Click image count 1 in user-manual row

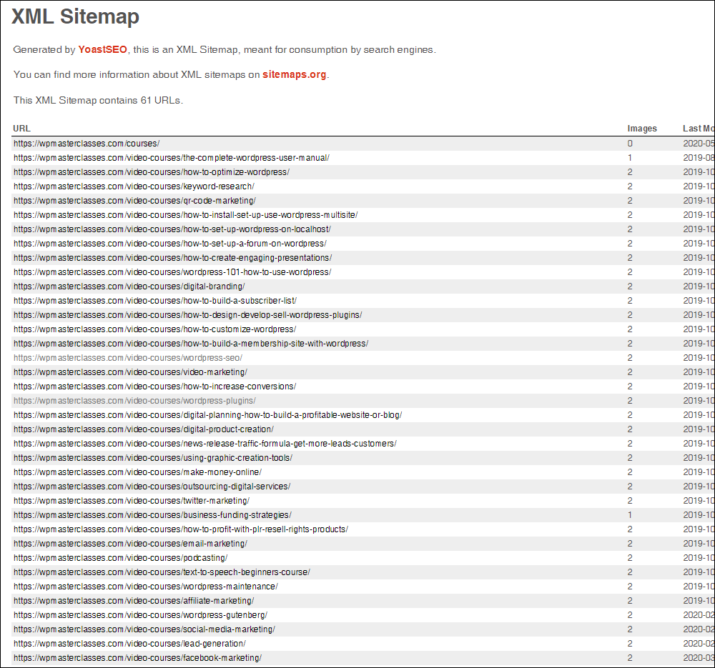pos(630,158)
